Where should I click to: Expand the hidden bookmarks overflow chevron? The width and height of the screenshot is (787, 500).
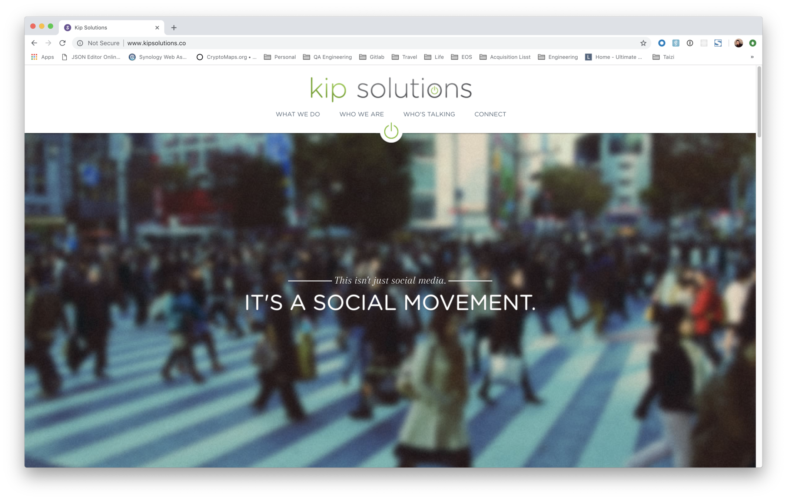tap(752, 57)
